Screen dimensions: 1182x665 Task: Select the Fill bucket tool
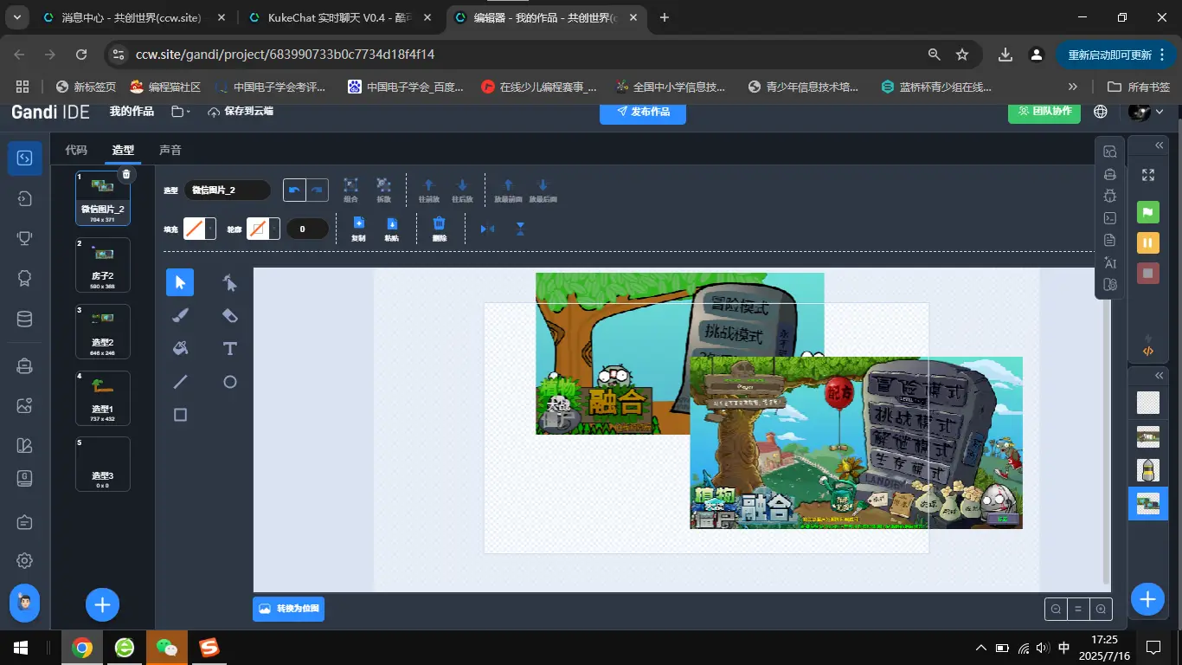pos(180,348)
